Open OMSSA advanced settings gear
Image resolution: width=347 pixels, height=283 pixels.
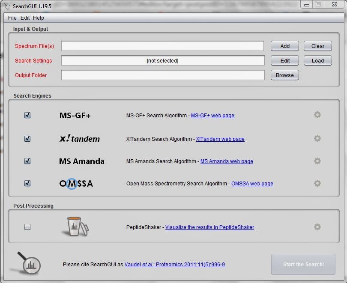pyautogui.click(x=317, y=183)
